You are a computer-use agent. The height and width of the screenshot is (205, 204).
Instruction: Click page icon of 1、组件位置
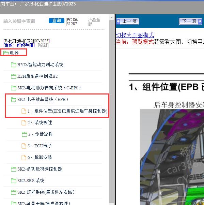click(24, 111)
